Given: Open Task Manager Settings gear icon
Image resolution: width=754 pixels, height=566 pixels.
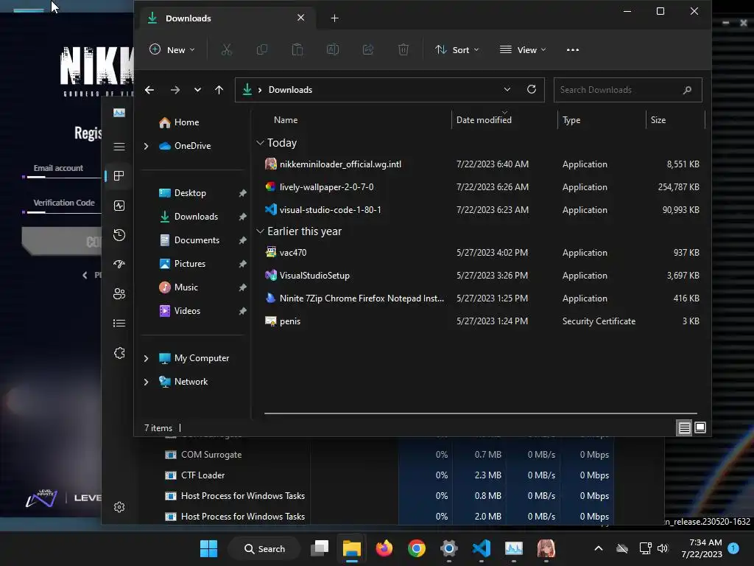Looking at the screenshot, I should pyautogui.click(x=119, y=507).
